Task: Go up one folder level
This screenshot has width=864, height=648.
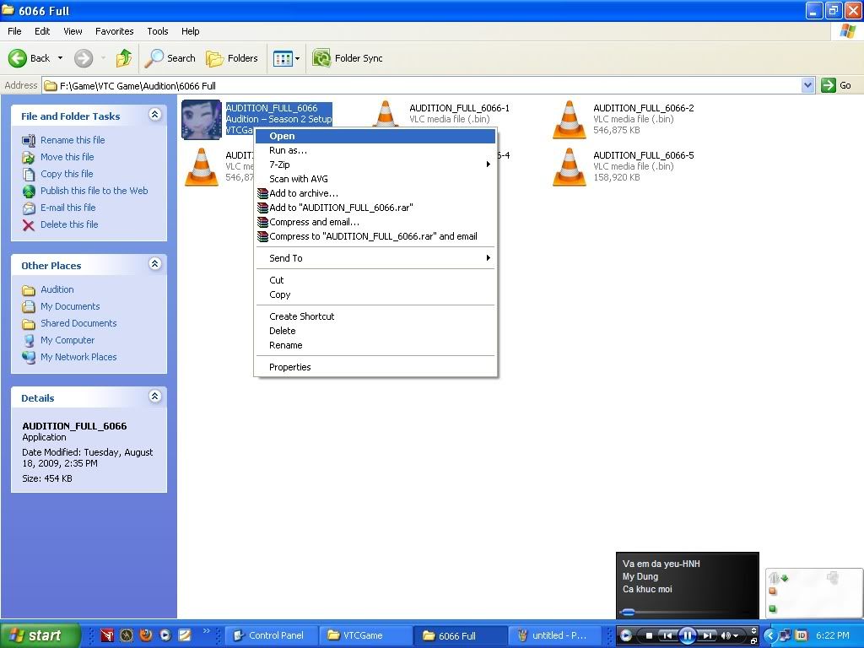Action: pyautogui.click(x=124, y=58)
